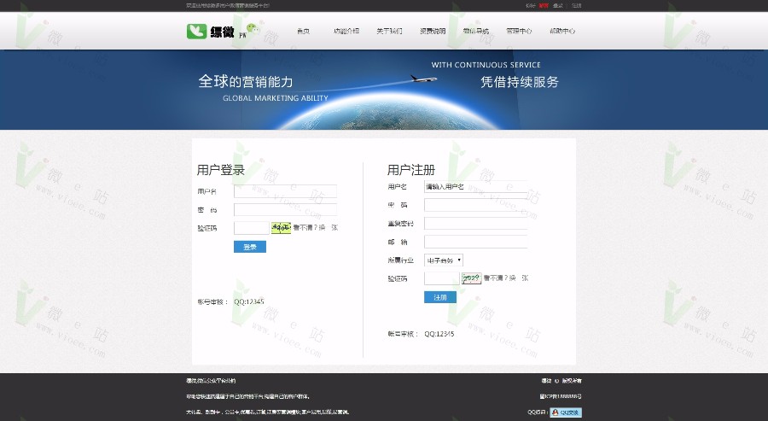768x421 pixels.
Task: Expand the 所属行业 industry dropdown
Action: click(x=443, y=260)
